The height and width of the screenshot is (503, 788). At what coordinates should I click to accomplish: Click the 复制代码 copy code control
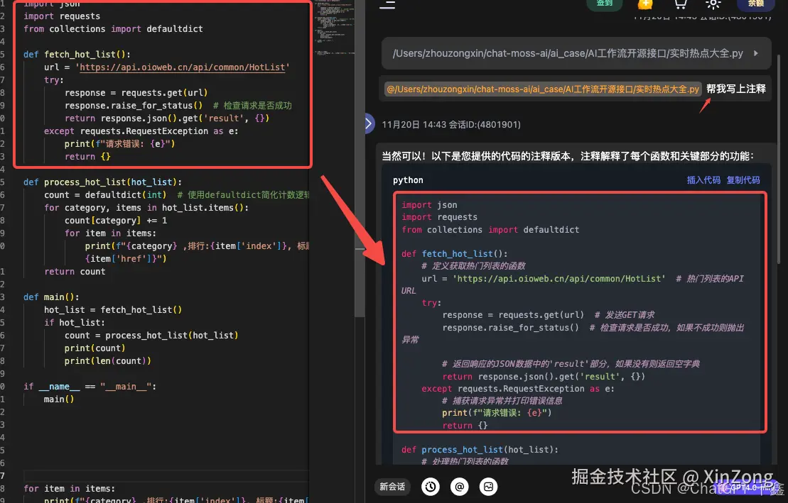tap(743, 180)
